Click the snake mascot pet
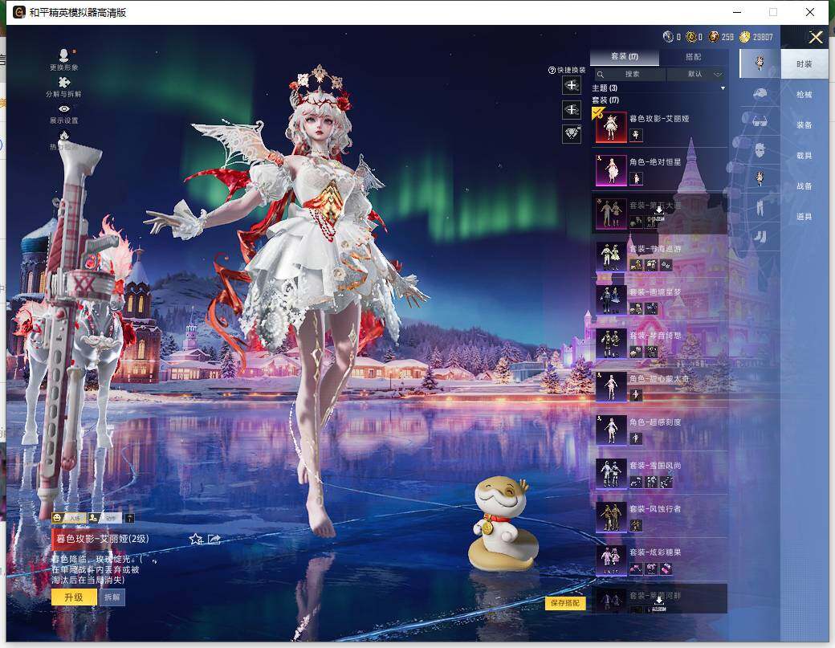Screen dimensions: 835x648 click(502, 524)
